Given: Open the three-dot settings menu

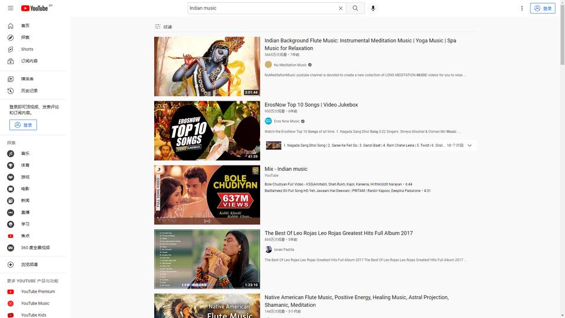Looking at the screenshot, I should click(x=522, y=8).
